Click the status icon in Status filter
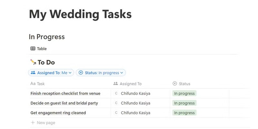 pos(81,73)
